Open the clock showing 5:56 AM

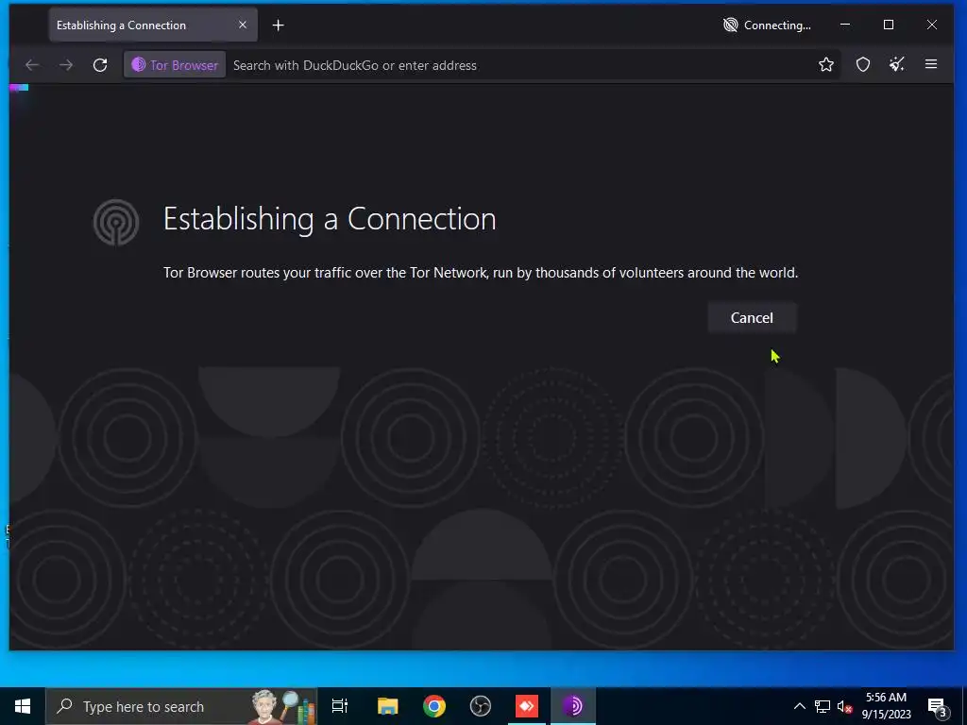pyautogui.click(x=886, y=706)
